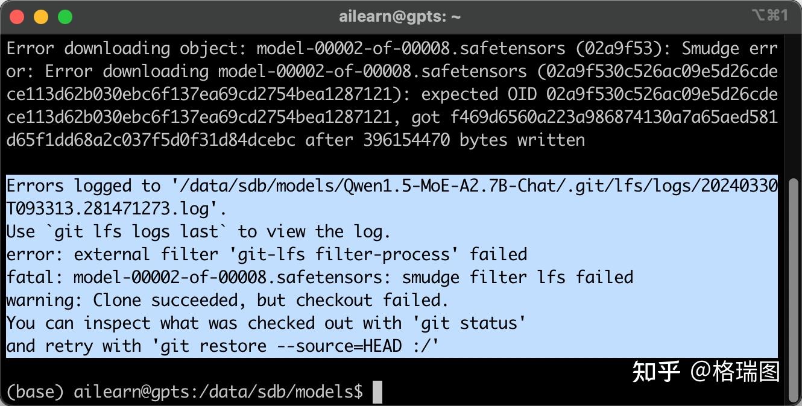
Task: Click the block cursor at the prompt
Action: 377,392
